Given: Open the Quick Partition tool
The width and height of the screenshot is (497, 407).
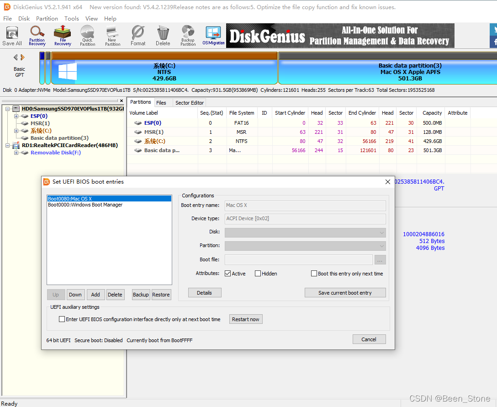Looking at the screenshot, I should 88,36.
